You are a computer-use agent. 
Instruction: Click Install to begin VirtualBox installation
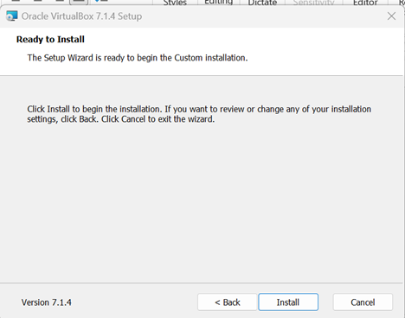tap(288, 302)
